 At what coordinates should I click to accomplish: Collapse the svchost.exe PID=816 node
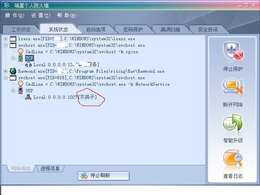point(5,78)
